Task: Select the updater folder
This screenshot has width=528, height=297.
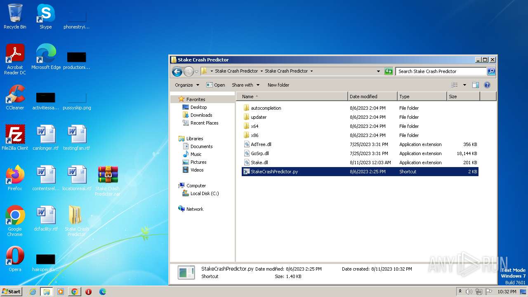Action: pos(360,117)
